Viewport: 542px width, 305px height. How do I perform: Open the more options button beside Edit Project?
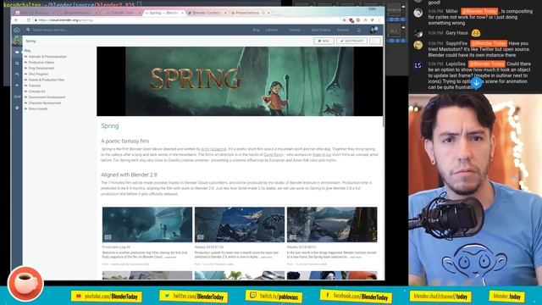click(x=374, y=41)
